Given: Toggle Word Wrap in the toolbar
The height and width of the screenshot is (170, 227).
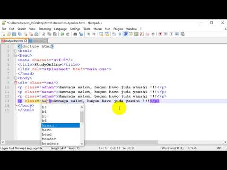Looking at the screenshot, I should (x=114, y=34).
